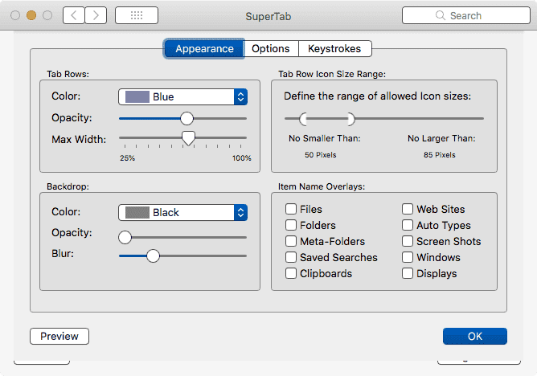Enable the Web Sites overlay checkbox
Screen dimensions: 537x376
click(408, 209)
